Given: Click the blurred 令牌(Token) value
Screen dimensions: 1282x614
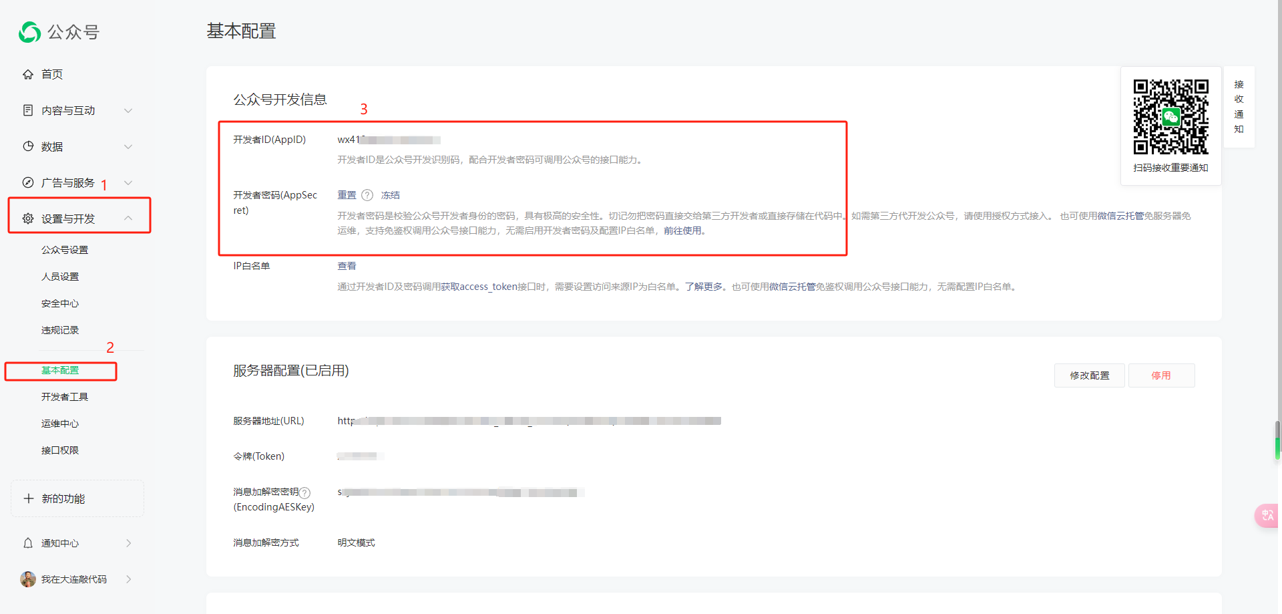Looking at the screenshot, I should tap(361, 456).
